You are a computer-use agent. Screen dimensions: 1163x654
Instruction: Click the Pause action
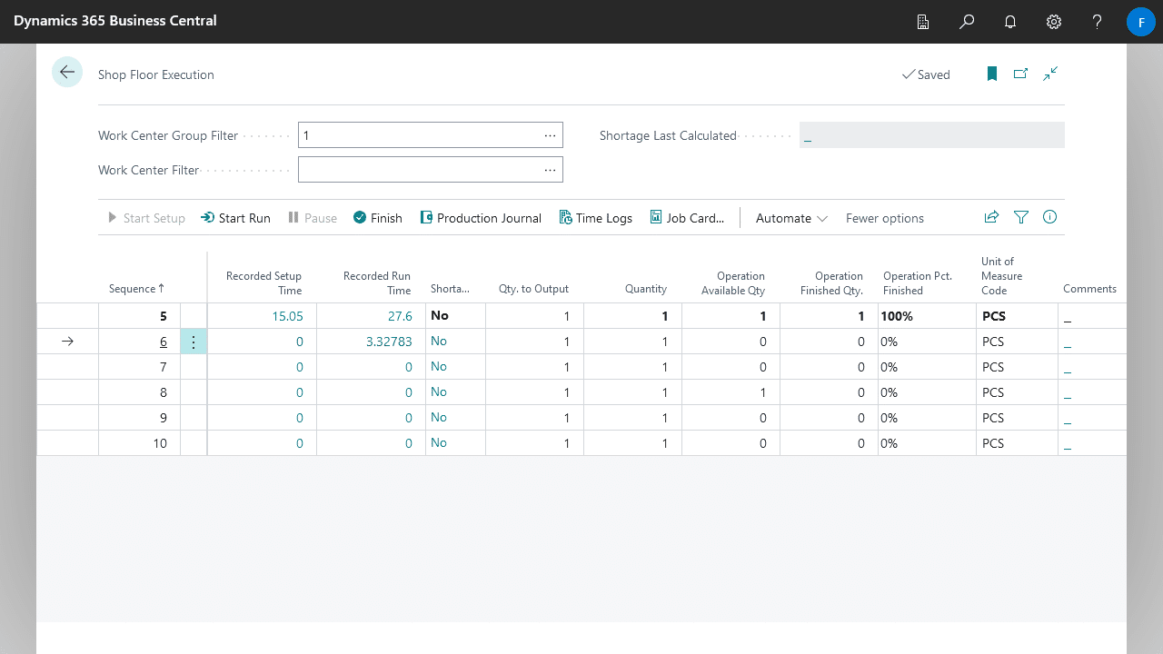[312, 218]
